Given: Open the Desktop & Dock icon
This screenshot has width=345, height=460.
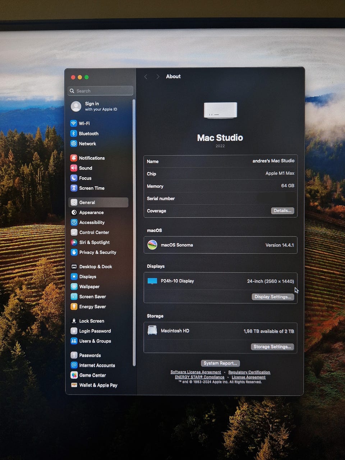Looking at the screenshot, I should (74, 267).
